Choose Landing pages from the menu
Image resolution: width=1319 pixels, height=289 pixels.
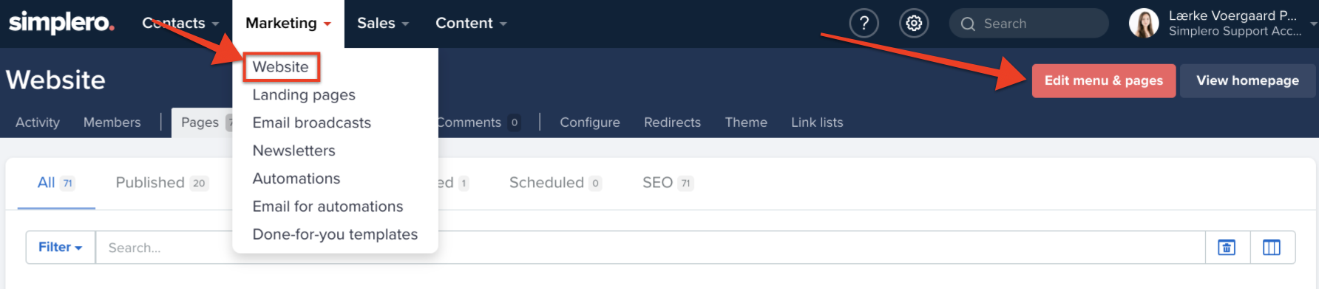(x=304, y=95)
